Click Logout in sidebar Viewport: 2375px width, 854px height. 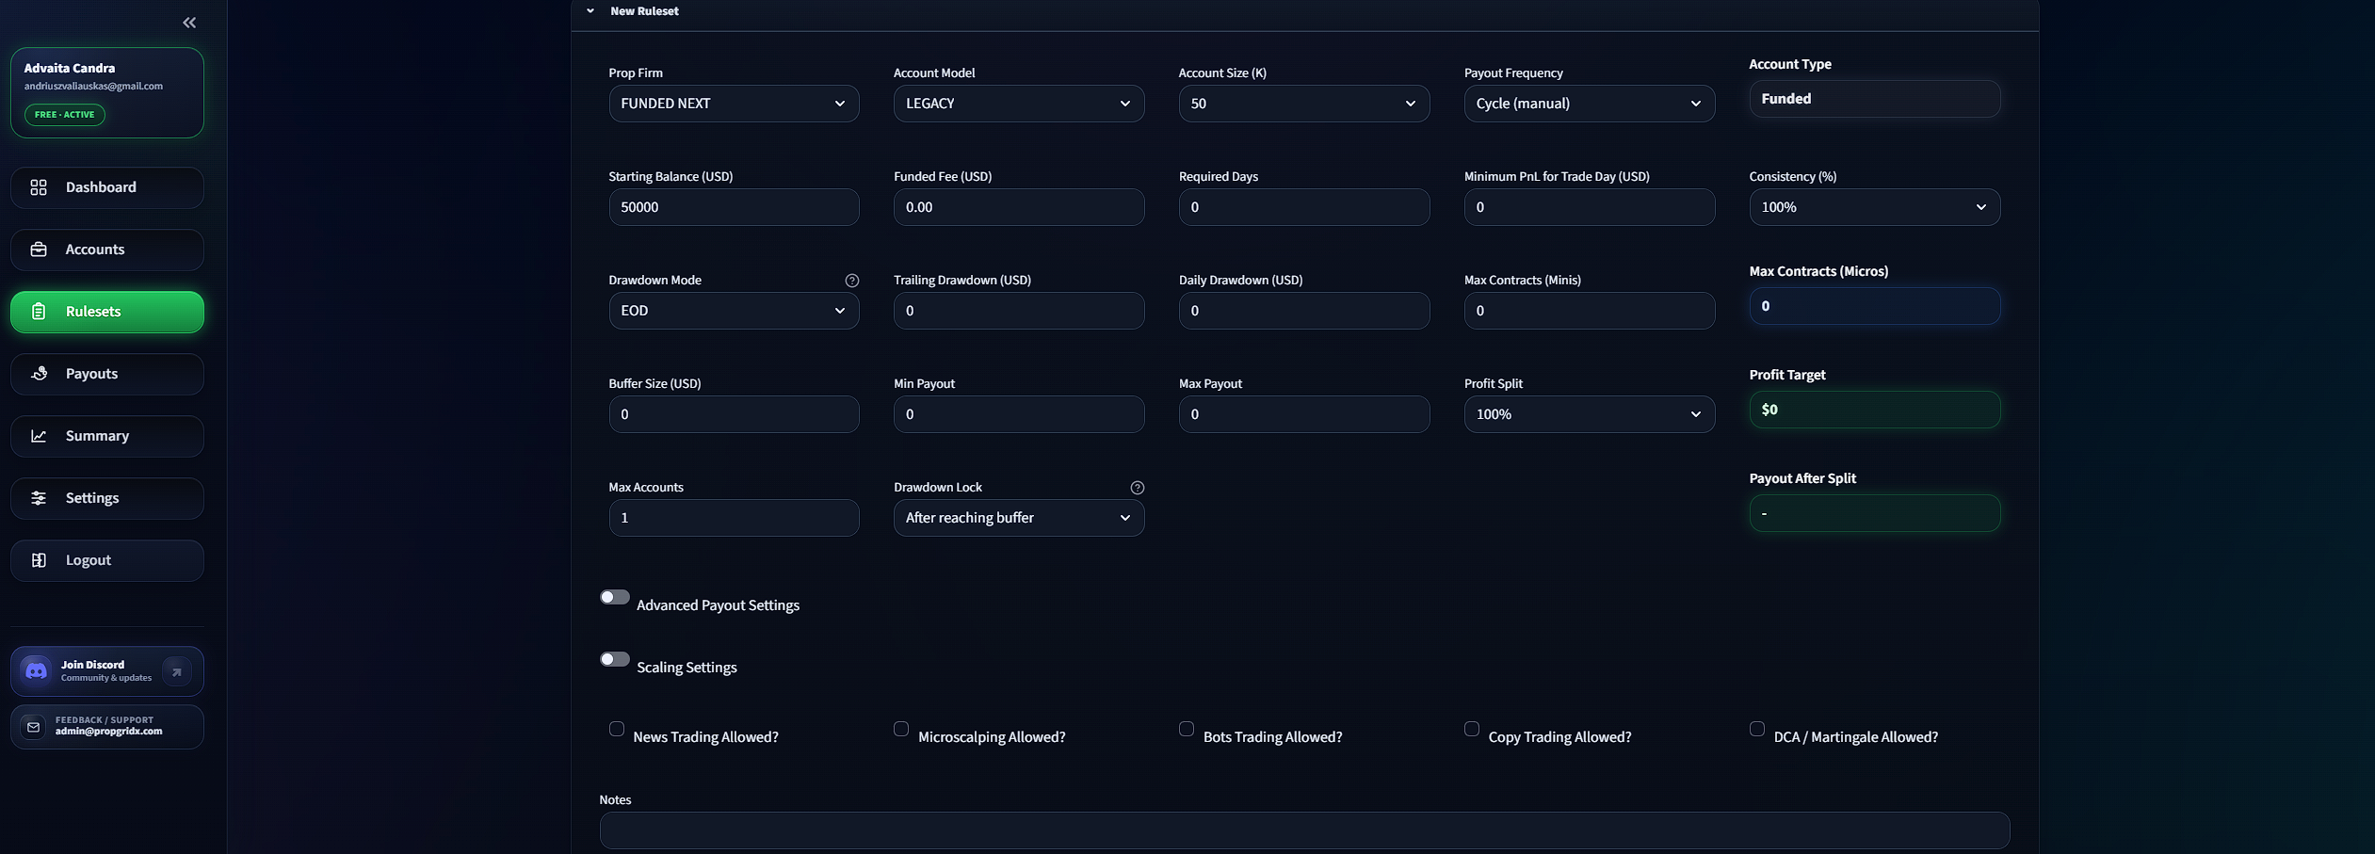[x=107, y=560]
